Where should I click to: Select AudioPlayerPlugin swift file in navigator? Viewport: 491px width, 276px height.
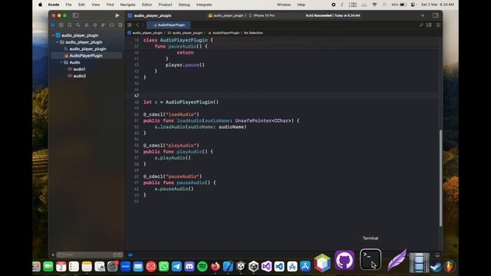click(86, 56)
